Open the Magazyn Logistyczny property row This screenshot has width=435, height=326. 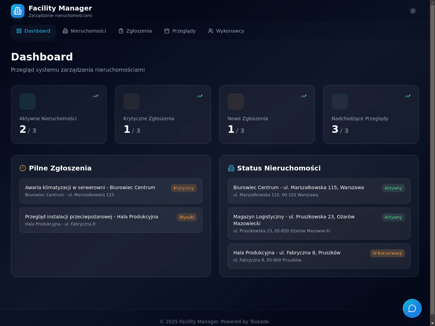pos(319,223)
